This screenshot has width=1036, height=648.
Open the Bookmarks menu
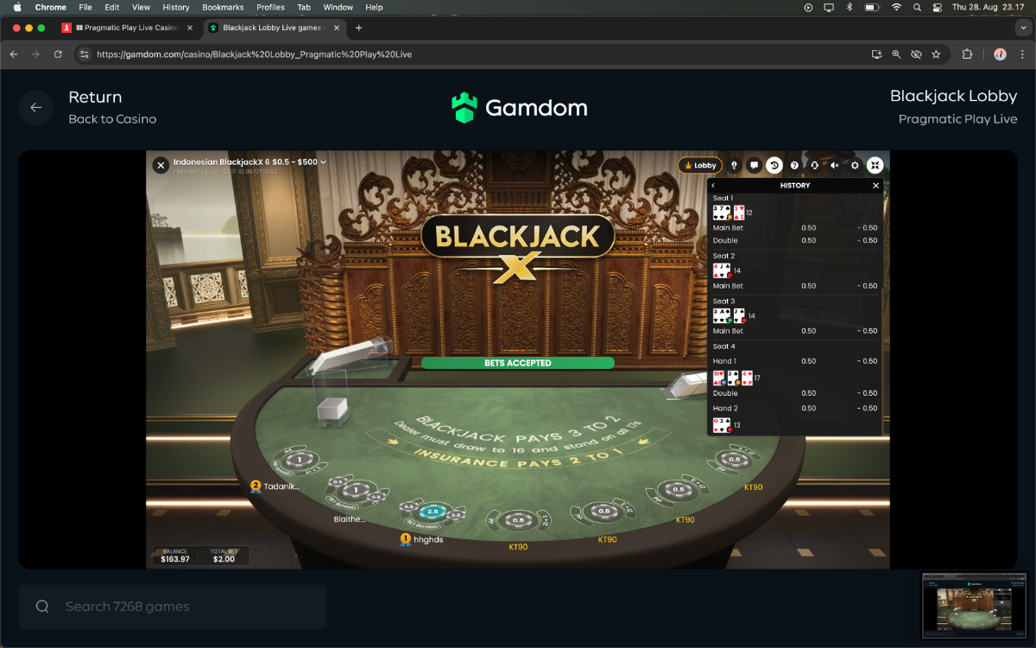tap(223, 7)
